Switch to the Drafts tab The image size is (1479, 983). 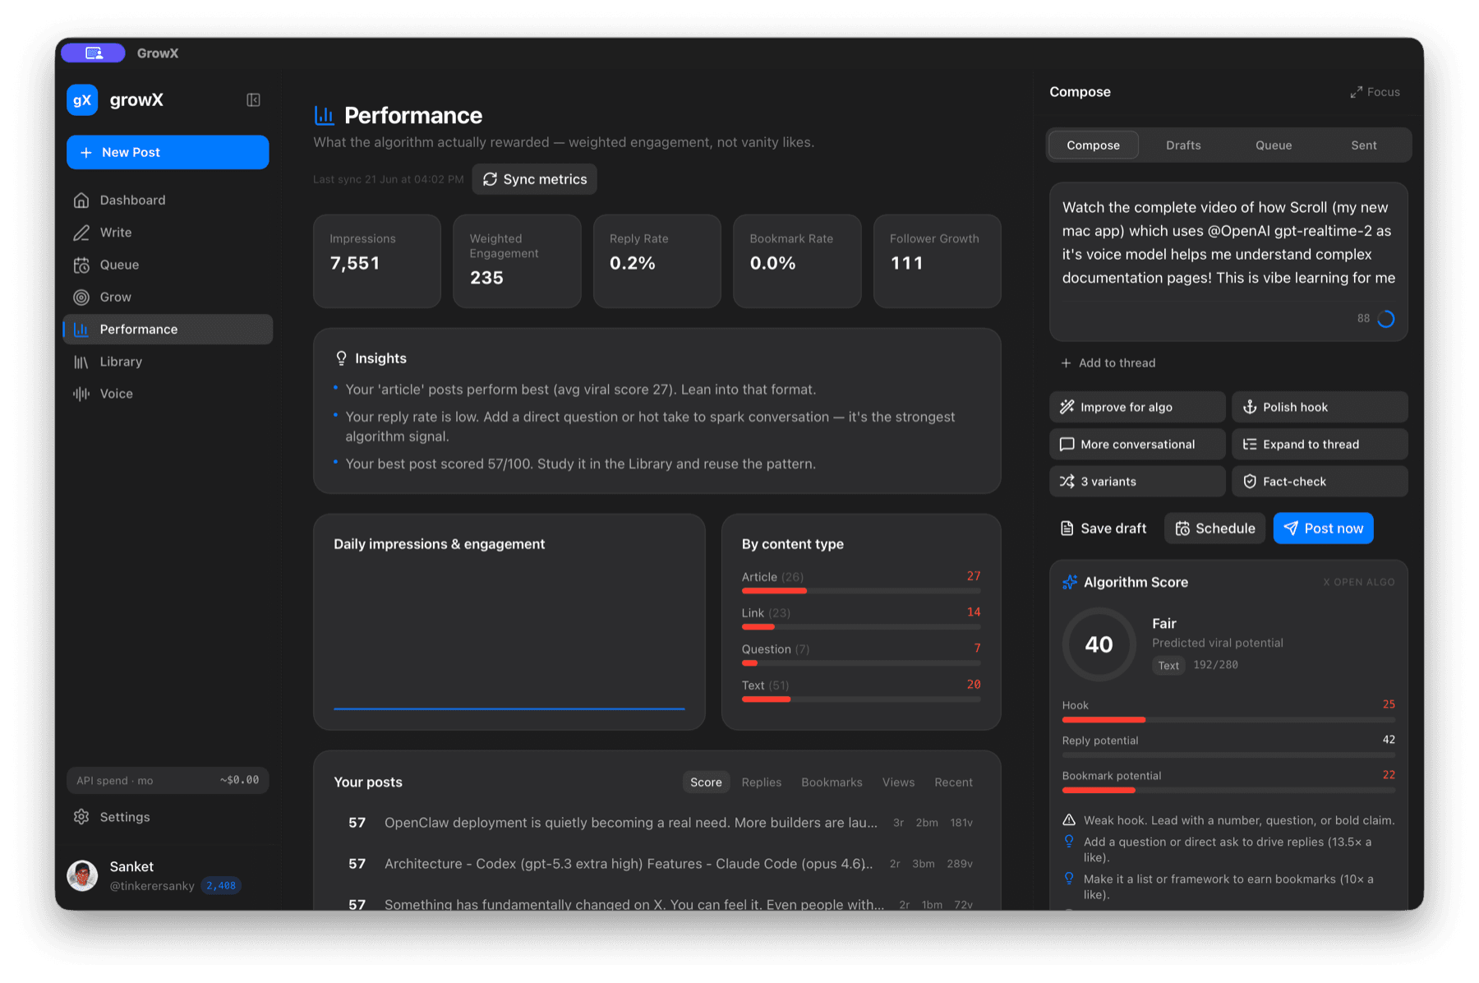coord(1183,145)
